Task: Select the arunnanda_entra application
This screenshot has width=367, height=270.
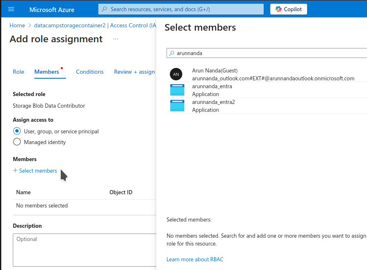Action: (267, 90)
